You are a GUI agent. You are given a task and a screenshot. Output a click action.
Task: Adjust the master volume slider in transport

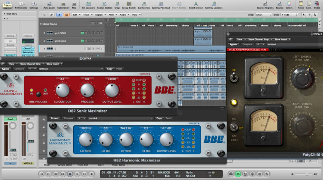tap(304, 174)
